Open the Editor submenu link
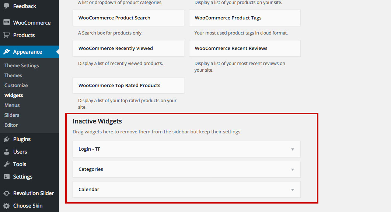391x212 pixels. click(x=11, y=125)
